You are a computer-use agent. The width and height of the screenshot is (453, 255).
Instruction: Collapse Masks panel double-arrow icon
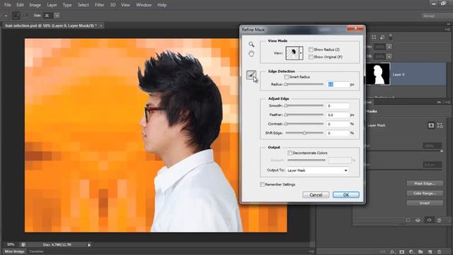[x=439, y=102]
